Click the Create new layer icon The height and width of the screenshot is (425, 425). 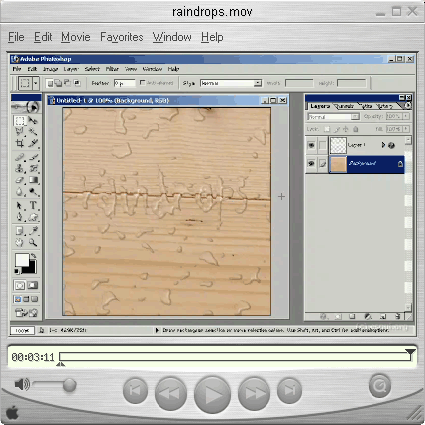[x=383, y=316]
